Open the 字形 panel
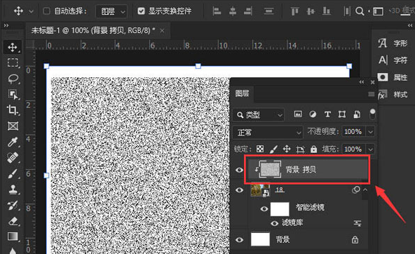This screenshot has width=415, height=254. tap(393, 43)
